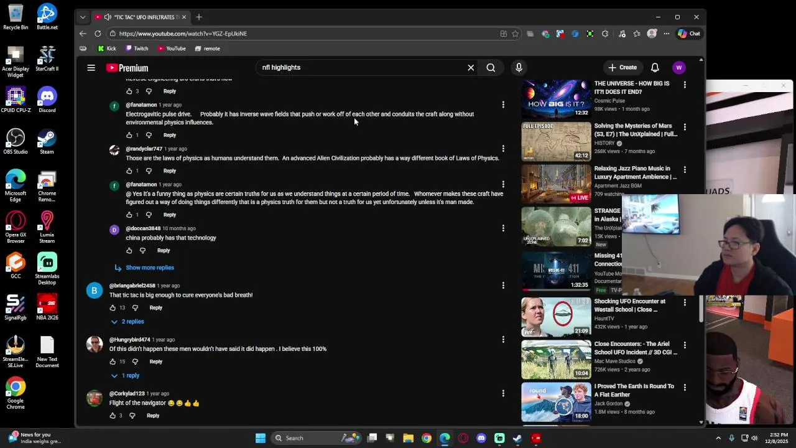Open options menu for @doccan3848's reply
The image size is (796, 448).
pos(503,228)
